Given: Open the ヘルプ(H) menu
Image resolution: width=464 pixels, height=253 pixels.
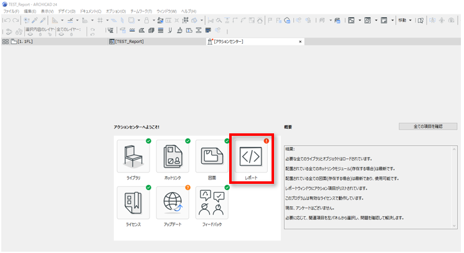Looking at the screenshot, I should coord(189,11).
